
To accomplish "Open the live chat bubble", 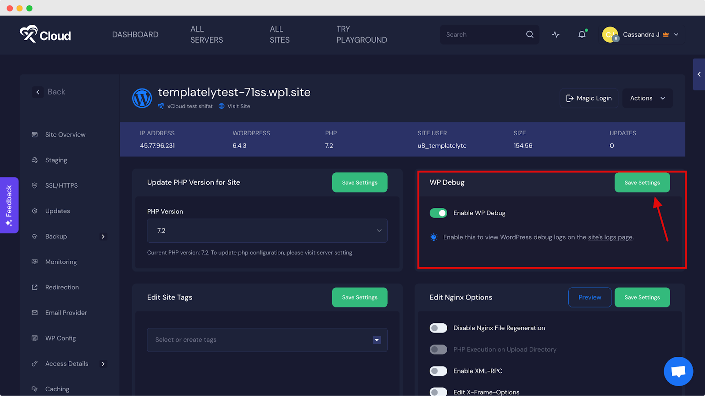I will pos(678,371).
